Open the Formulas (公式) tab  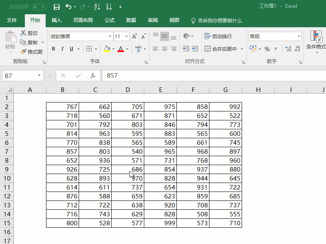point(110,20)
